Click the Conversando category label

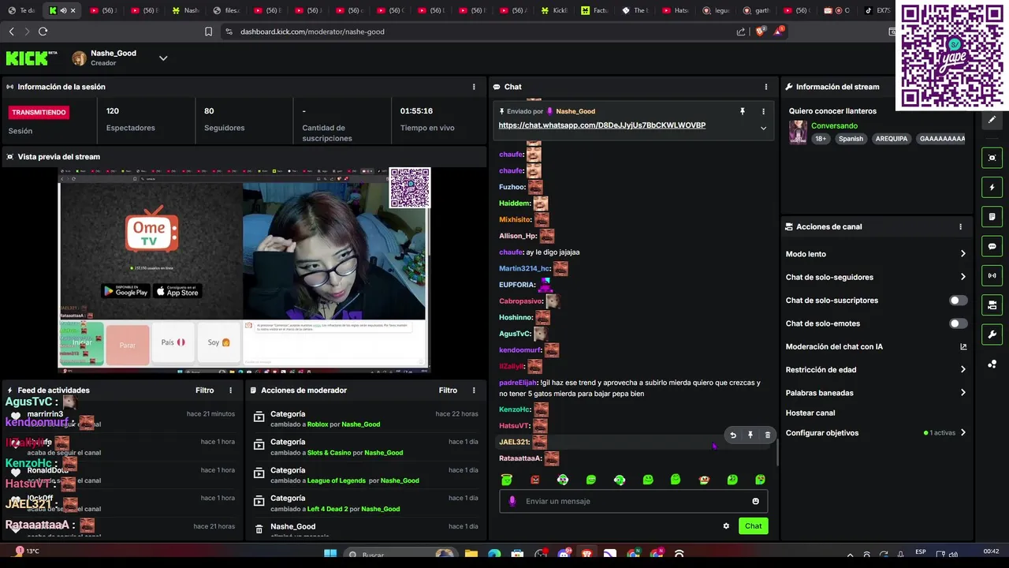(x=834, y=125)
